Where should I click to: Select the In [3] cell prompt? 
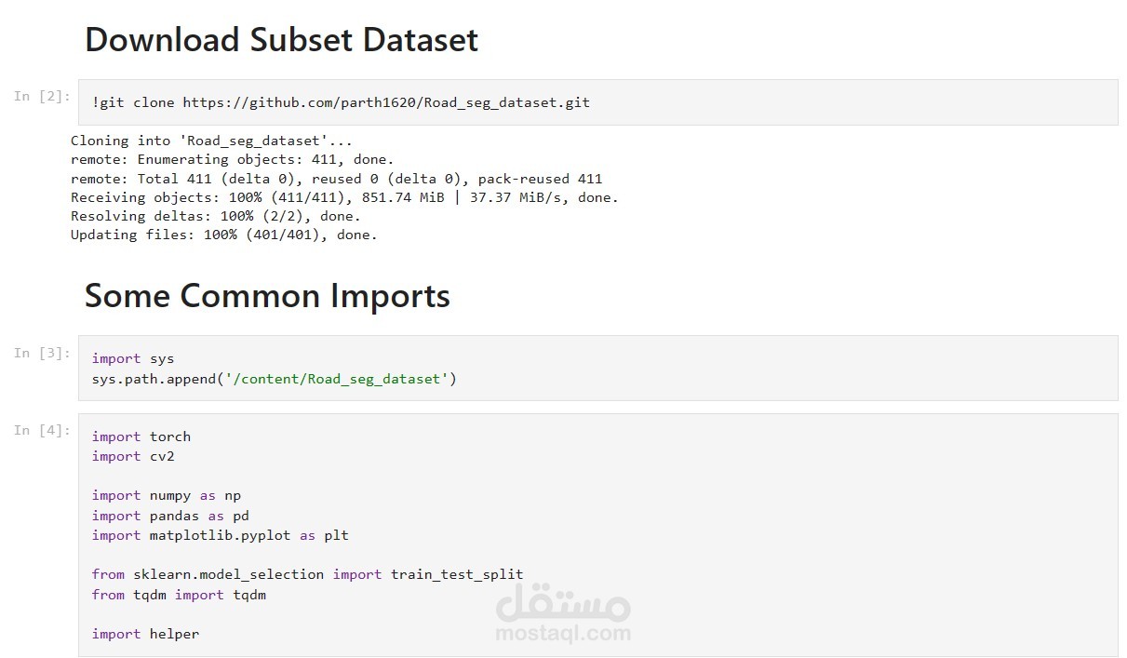42,353
